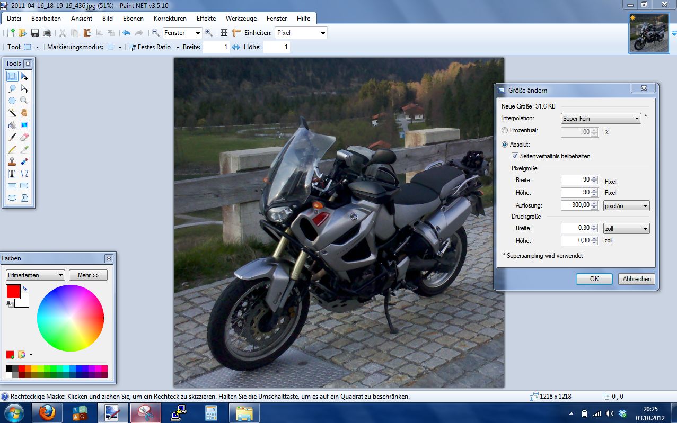This screenshot has width=677, height=423.
Task: Select the Absolut radio button
Action: (505, 144)
